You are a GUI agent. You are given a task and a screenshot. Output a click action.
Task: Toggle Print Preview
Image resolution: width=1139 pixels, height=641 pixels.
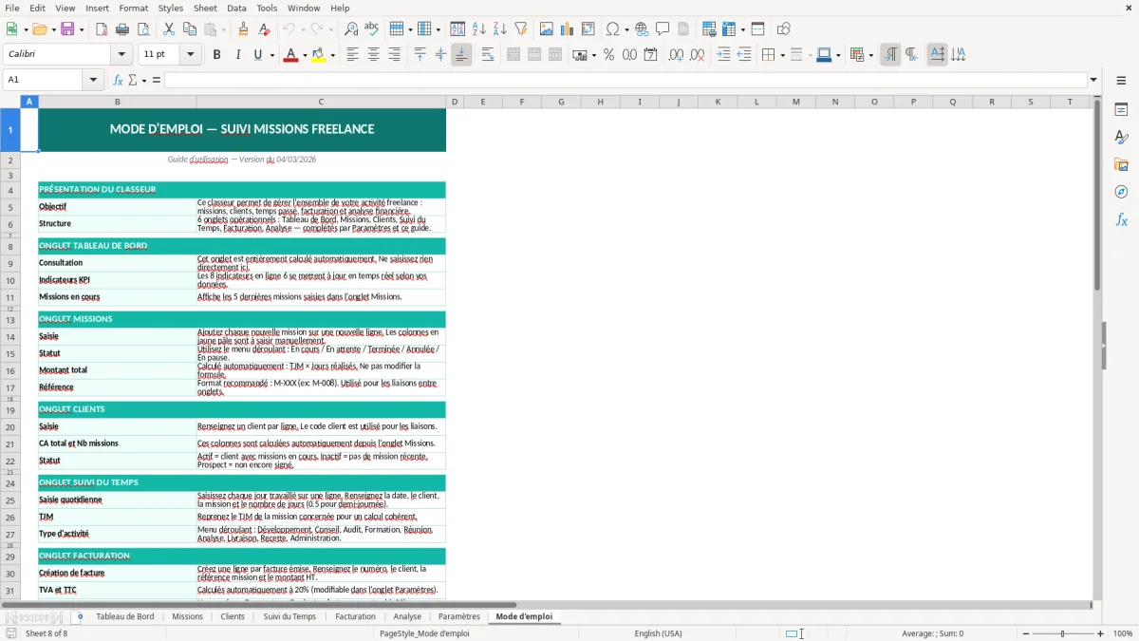tap(142, 29)
